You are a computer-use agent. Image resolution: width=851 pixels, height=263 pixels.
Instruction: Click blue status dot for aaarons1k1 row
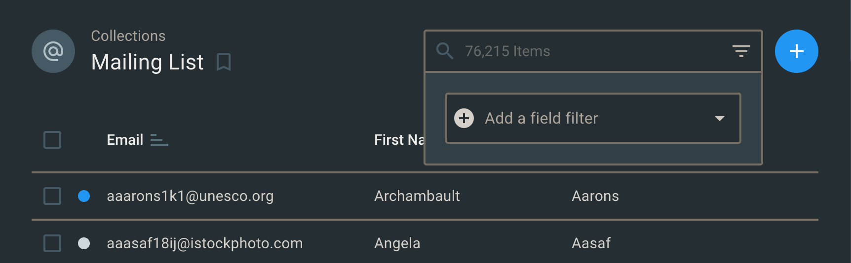coord(84,196)
